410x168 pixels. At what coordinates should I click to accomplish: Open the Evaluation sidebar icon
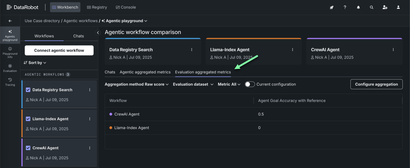(x=10, y=68)
